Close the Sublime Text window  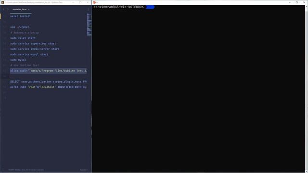88,2
